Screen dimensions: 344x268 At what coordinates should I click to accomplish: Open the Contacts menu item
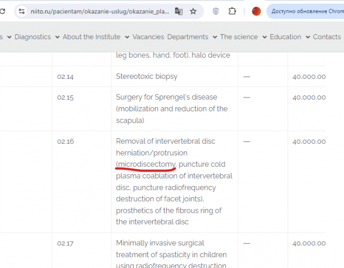[x=326, y=37]
